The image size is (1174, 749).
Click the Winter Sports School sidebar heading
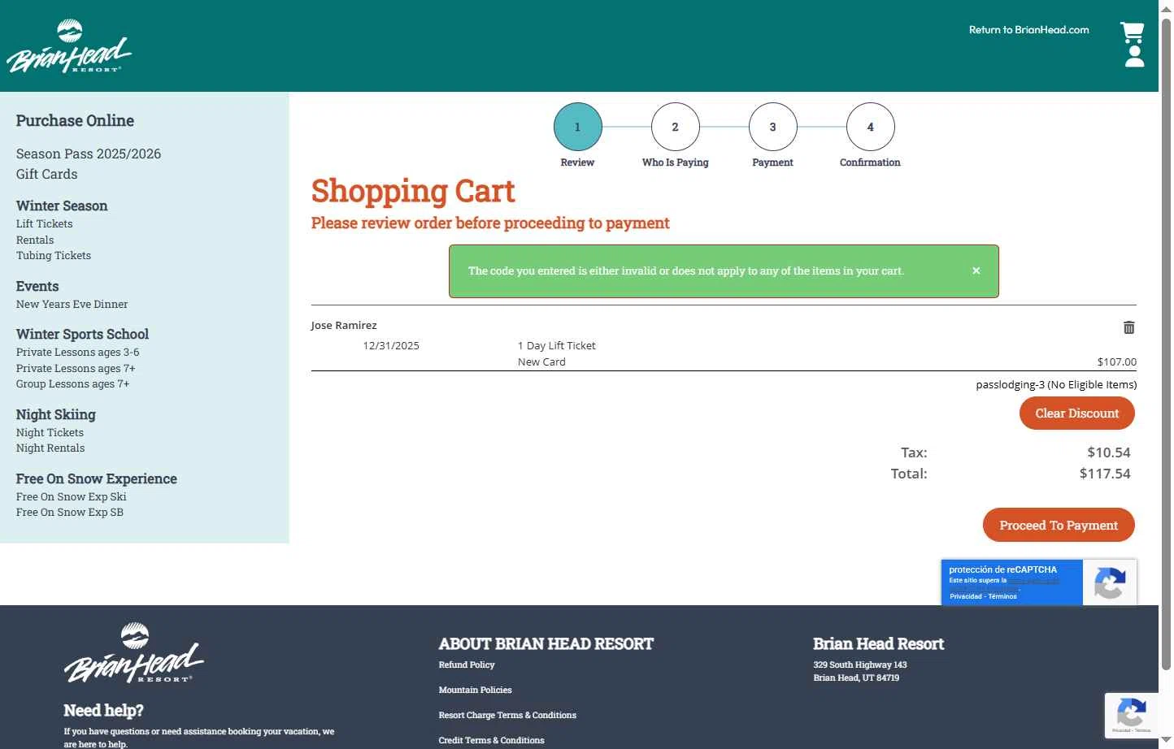pos(82,334)
